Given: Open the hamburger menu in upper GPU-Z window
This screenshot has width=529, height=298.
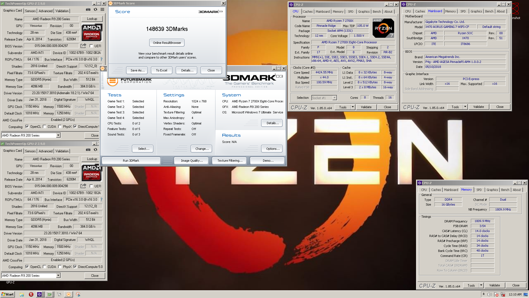Looking at the screenshot, I should click(102, 10).
